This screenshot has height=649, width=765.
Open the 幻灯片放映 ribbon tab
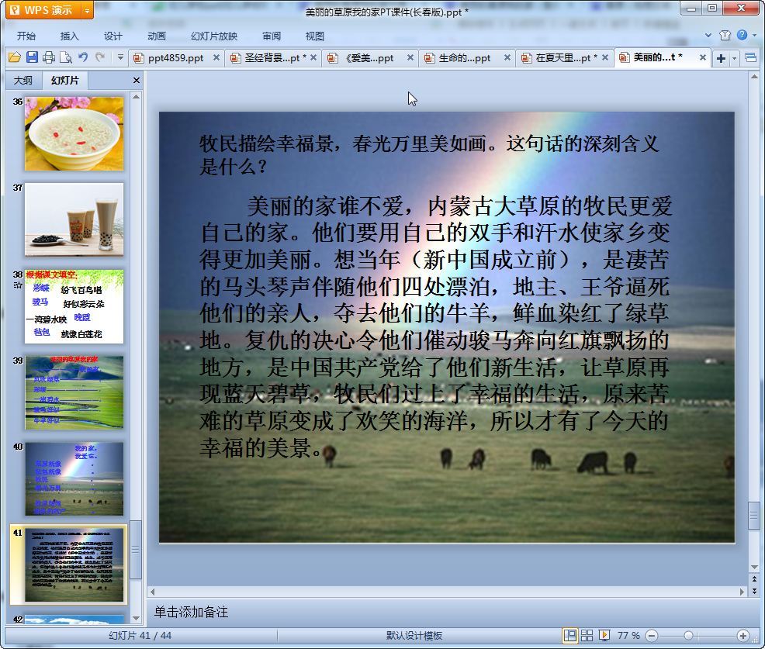pos(213,36)
